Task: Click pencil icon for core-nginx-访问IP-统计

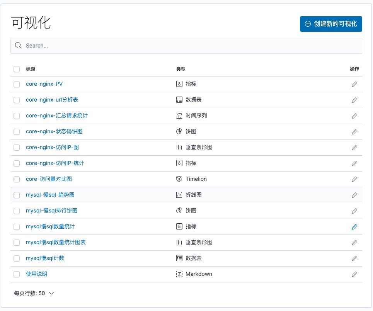Action: 354,163
